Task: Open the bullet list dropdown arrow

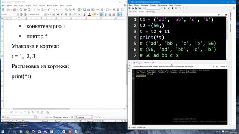Action: point(121,15)
